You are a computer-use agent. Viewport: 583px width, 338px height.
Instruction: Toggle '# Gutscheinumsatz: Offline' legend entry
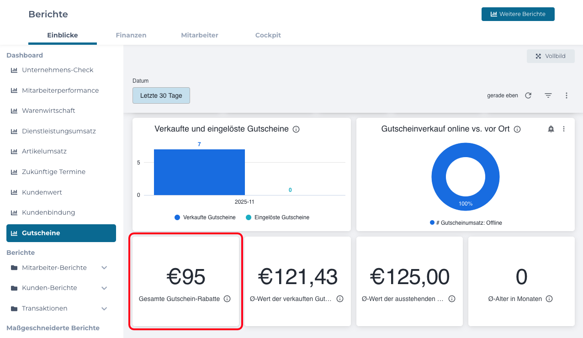click(466, 223)
